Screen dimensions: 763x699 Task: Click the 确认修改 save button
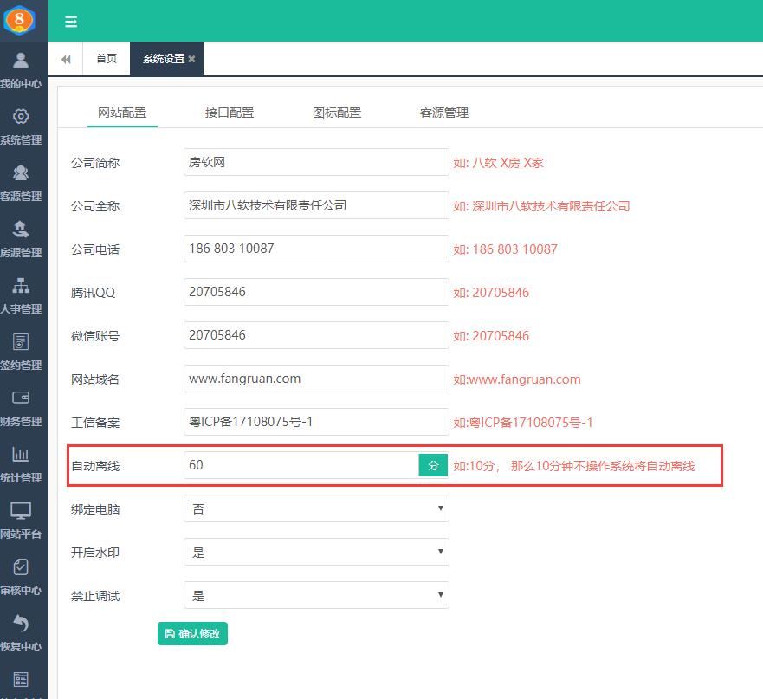click(192, 634)
